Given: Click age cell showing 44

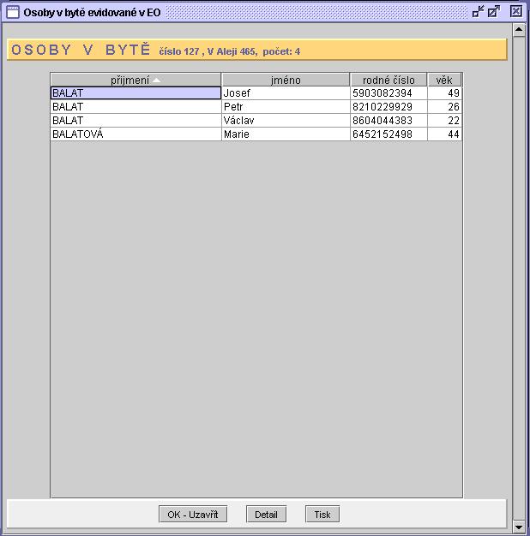Looking at the screenshot, I should (x=444, y=134).
